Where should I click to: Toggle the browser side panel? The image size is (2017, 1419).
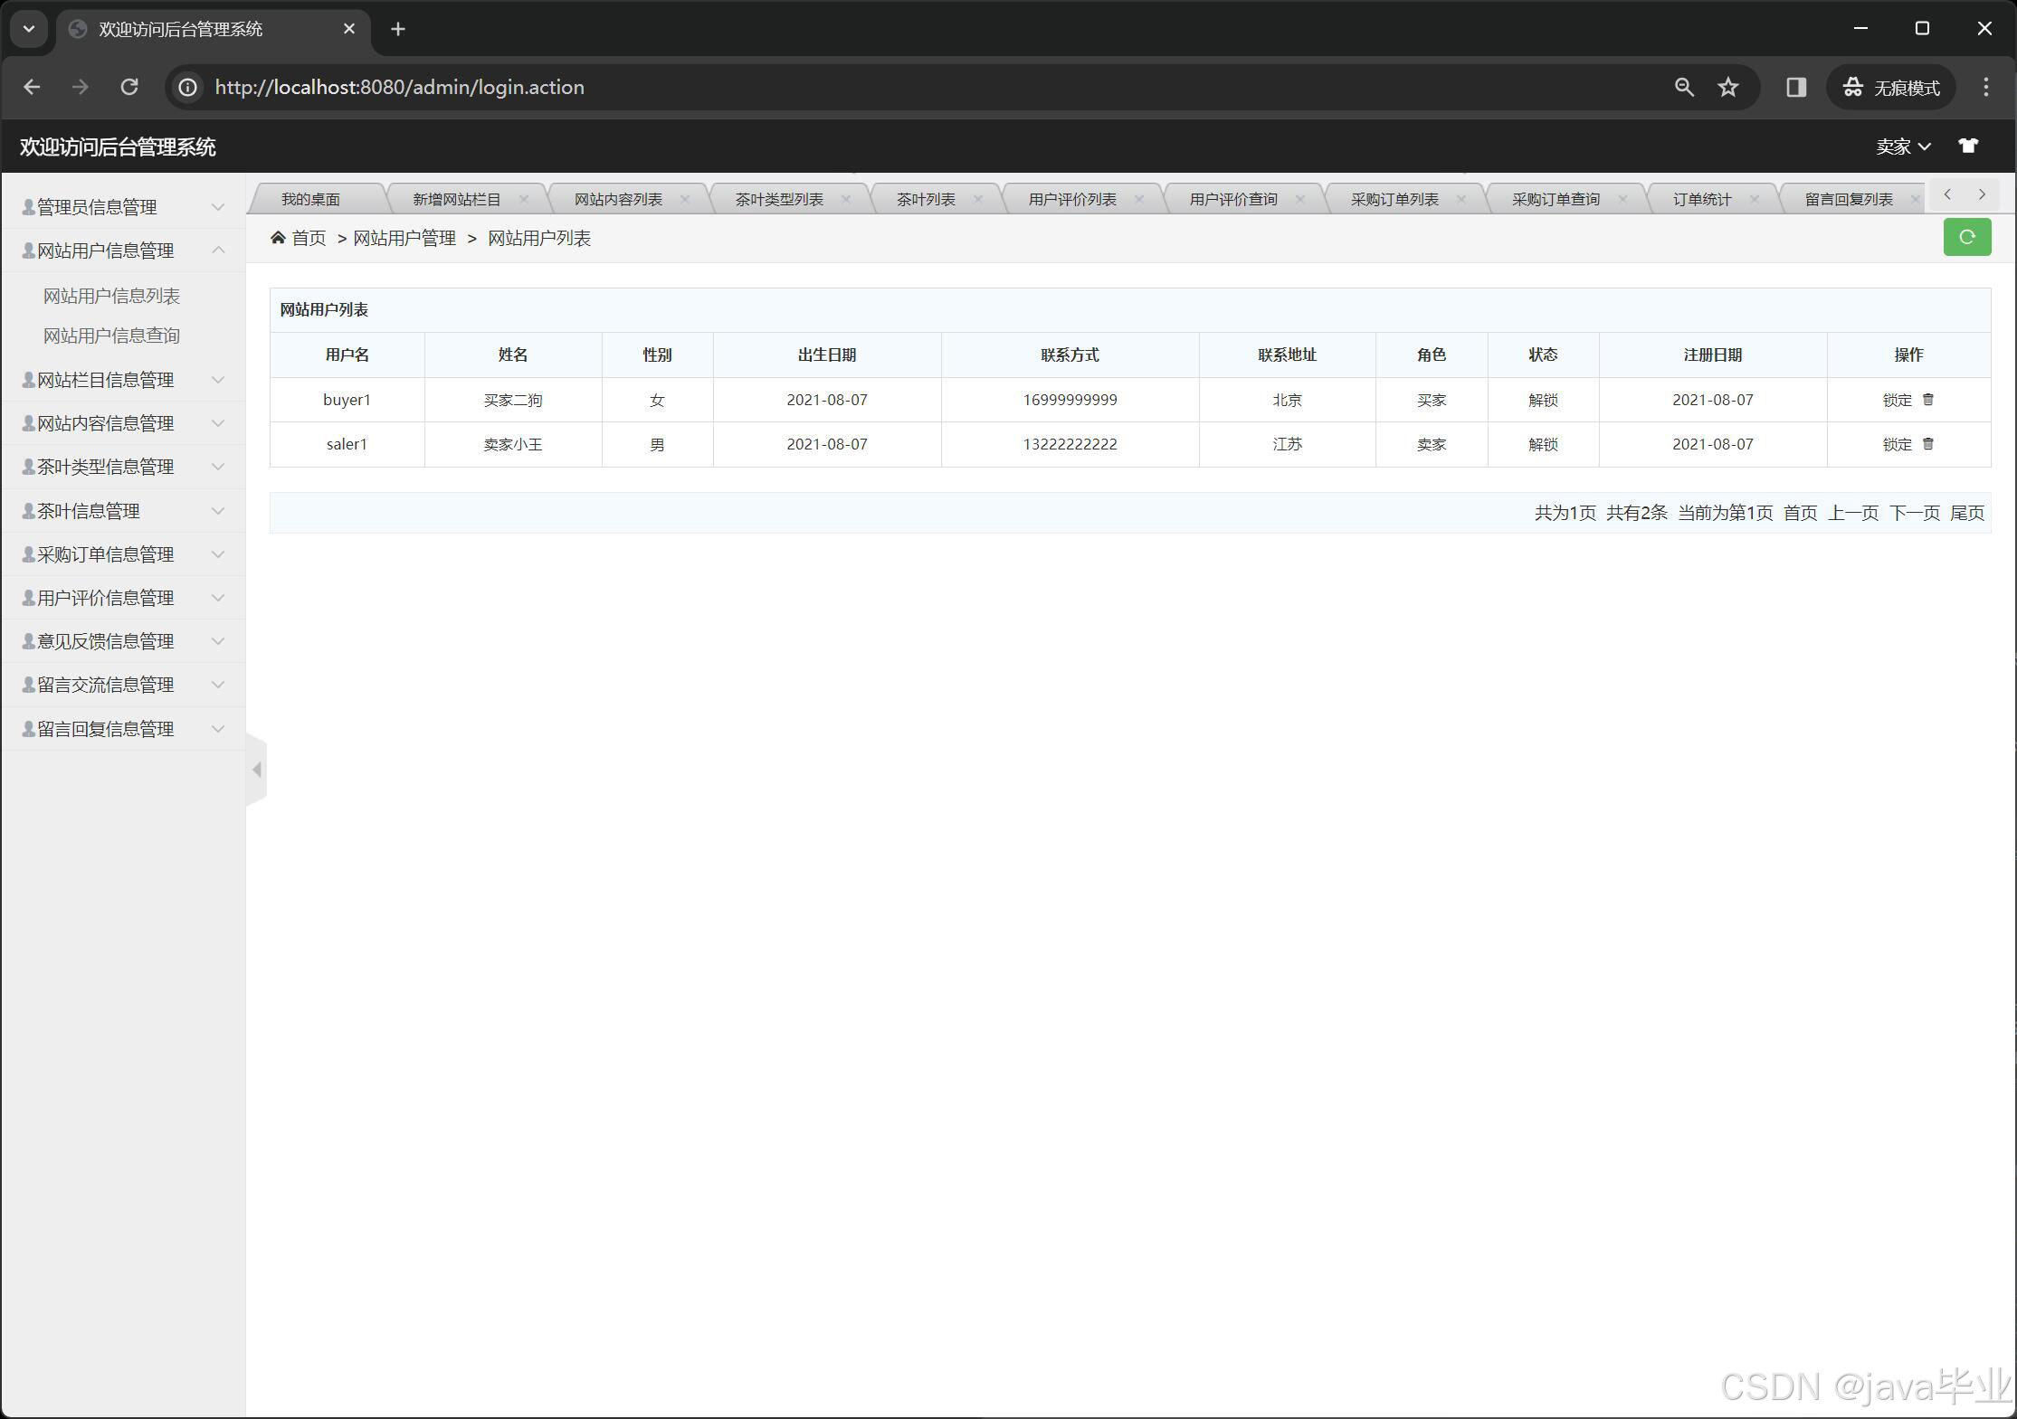coord(1796,87)
